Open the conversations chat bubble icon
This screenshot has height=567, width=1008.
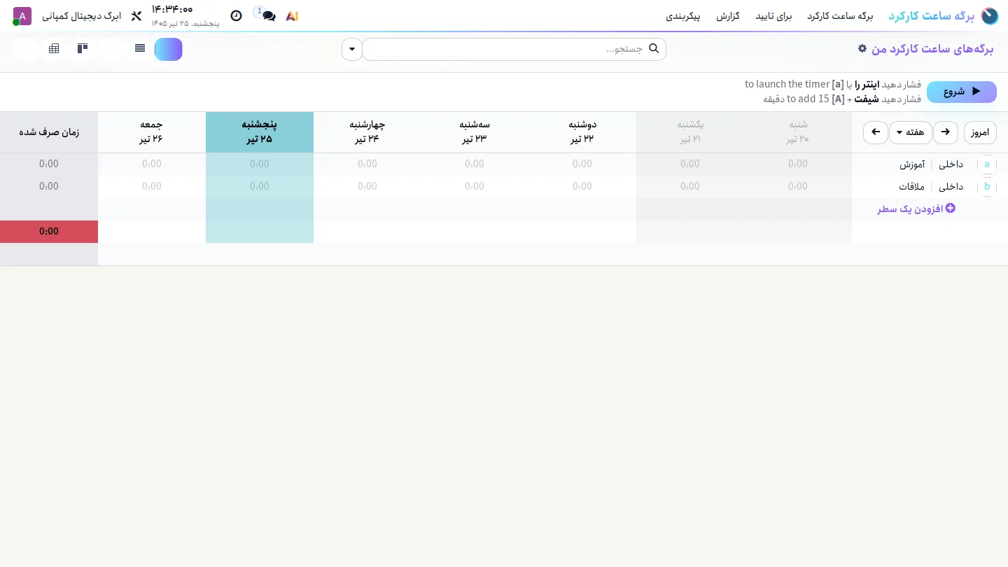268,16
